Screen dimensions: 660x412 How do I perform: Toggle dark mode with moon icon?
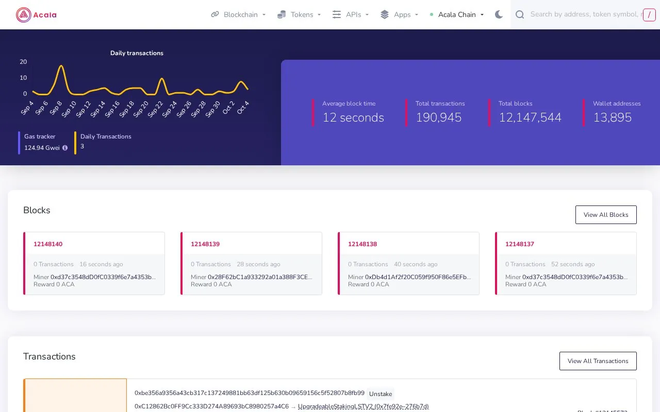coord(499,14)
